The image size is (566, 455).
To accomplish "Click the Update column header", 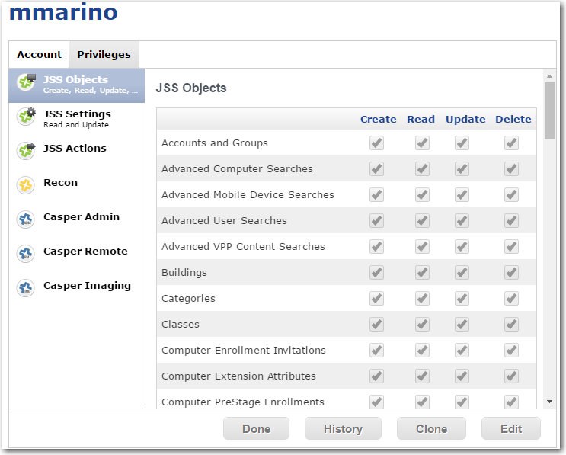I will coord(465,119).
